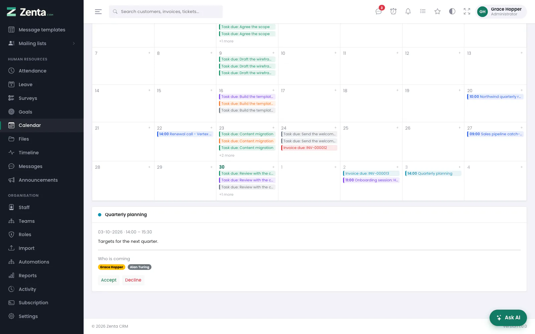
Task: Launch the Ask AI assistant
Action: (508, 318)
